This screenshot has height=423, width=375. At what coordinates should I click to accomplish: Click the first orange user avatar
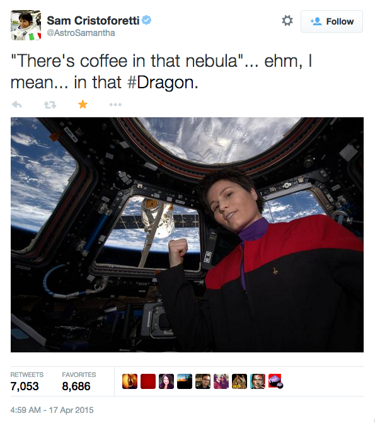[129, 381]
